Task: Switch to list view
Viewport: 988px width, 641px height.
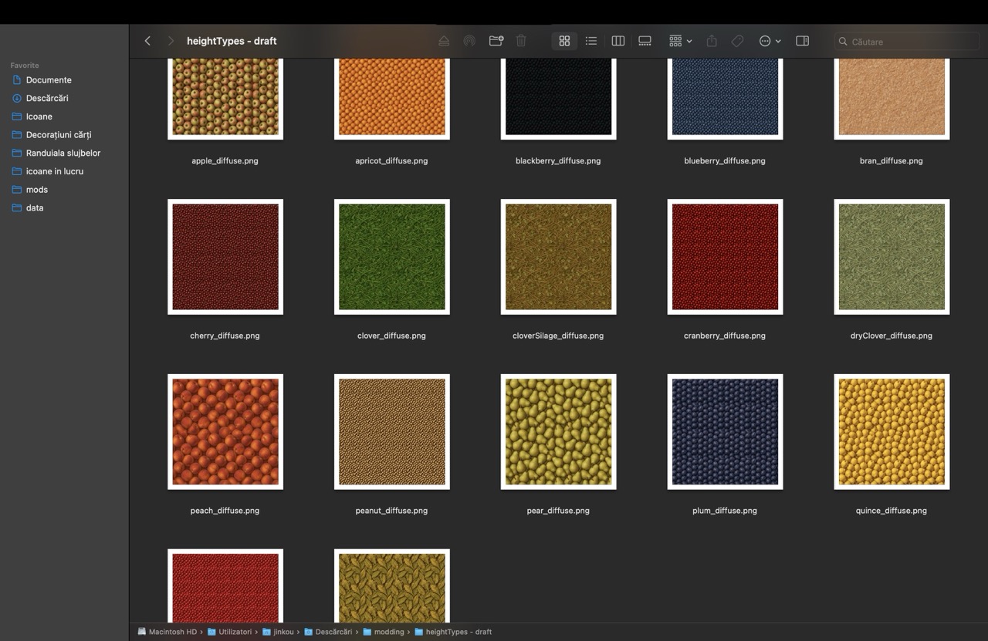Action: tap(590, 41)
